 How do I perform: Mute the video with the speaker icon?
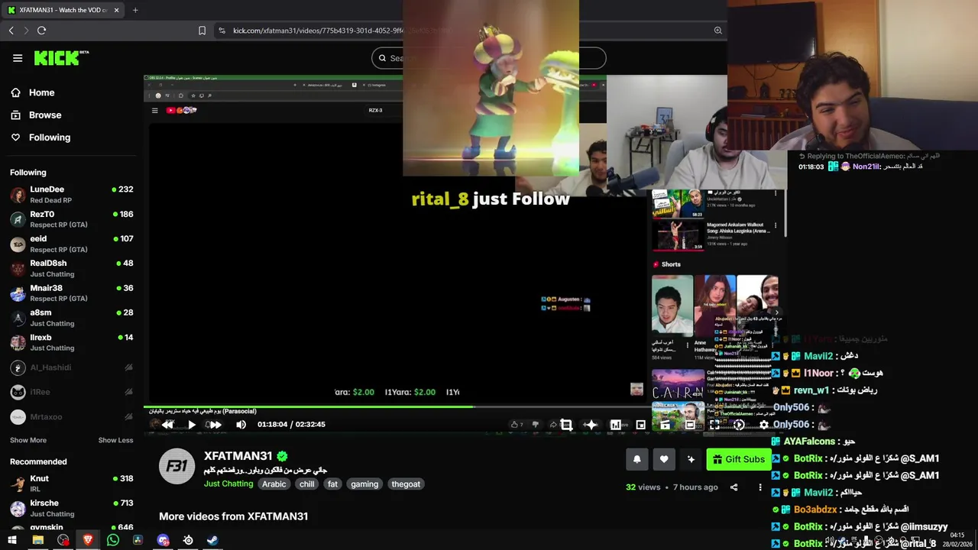coord(241,425)
